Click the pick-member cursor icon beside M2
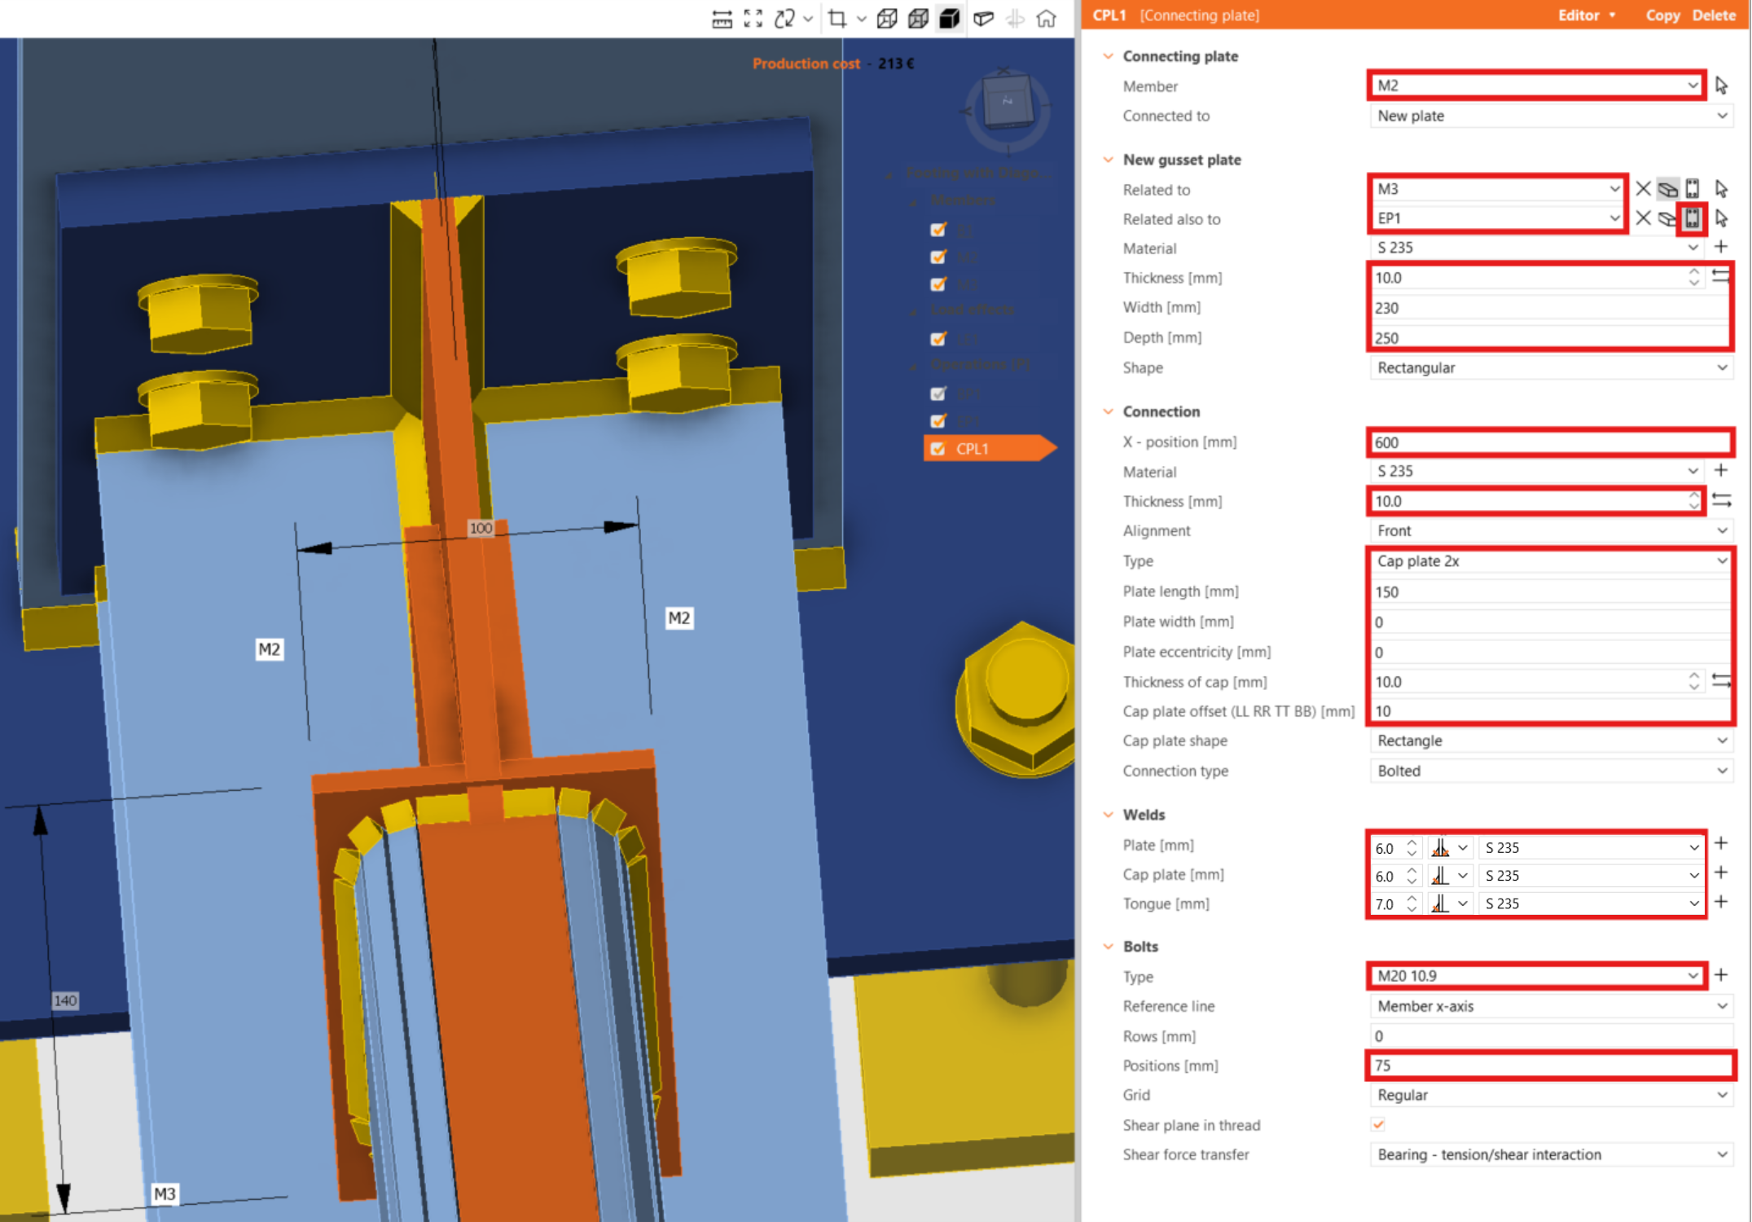 click(x=1721, y=86)
